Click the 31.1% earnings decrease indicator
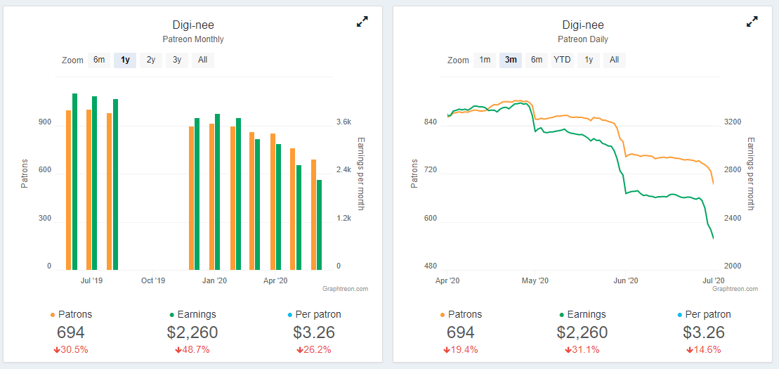 (582, 349)
